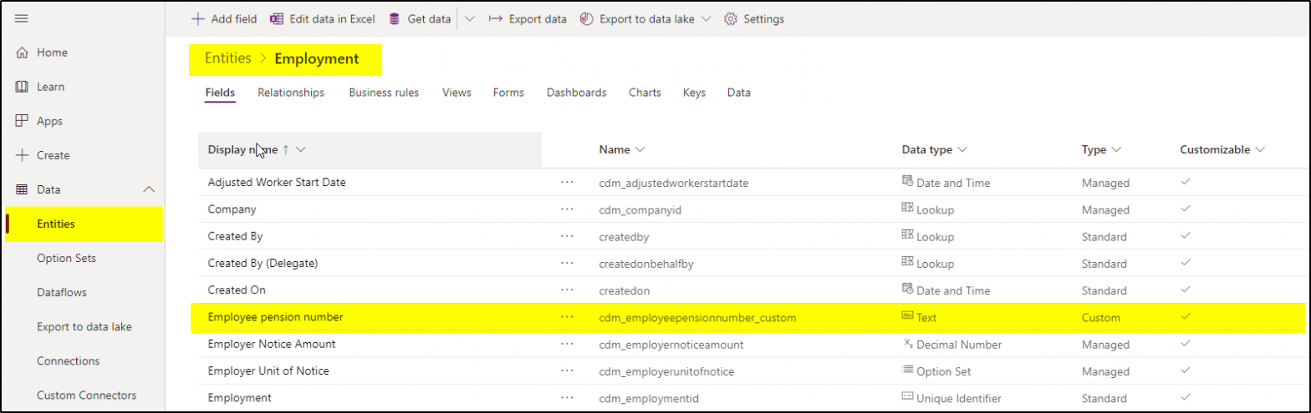This screenshot has height=413, width=1311.
Task: Click the Entities breadcrumb link
Action: (227, 58)
